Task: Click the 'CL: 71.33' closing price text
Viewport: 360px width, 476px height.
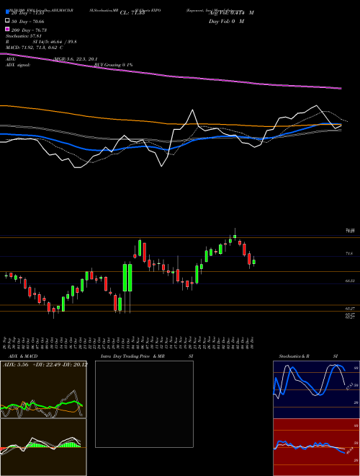Action: (x=132, y=13)
